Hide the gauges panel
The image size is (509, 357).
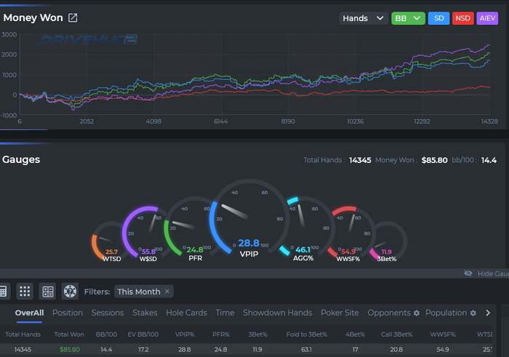(x=486, y=273)
